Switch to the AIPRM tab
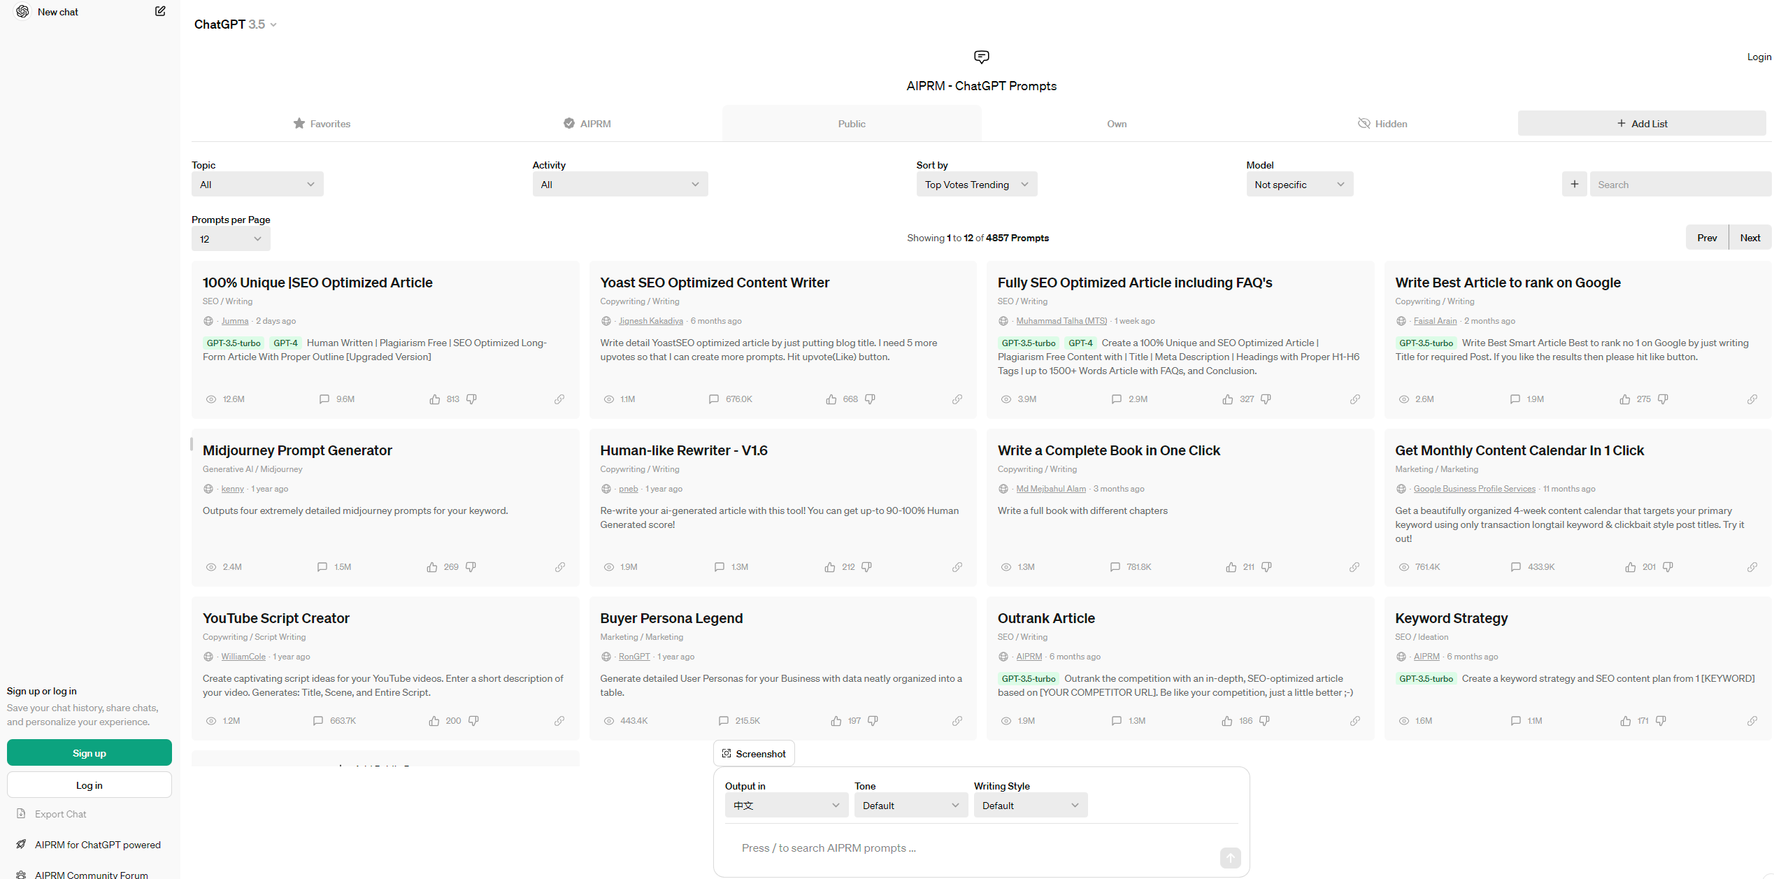This screenshot has width=1774, height=879. 587,124
